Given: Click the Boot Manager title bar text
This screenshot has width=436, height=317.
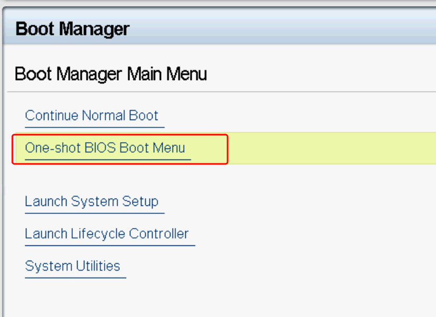Looking at the screenshot, I should pyautogui.click(x=72, y=29).
